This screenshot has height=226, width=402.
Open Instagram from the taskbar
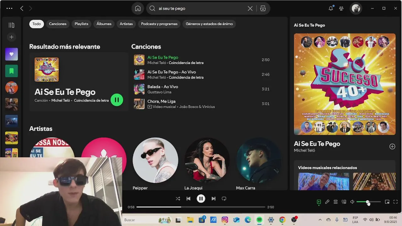coord(225,220)
